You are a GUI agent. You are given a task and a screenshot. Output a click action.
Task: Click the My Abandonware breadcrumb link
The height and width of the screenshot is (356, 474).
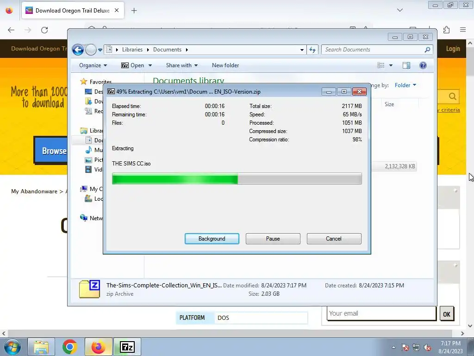pyautogui.click(x=34, y=191)
